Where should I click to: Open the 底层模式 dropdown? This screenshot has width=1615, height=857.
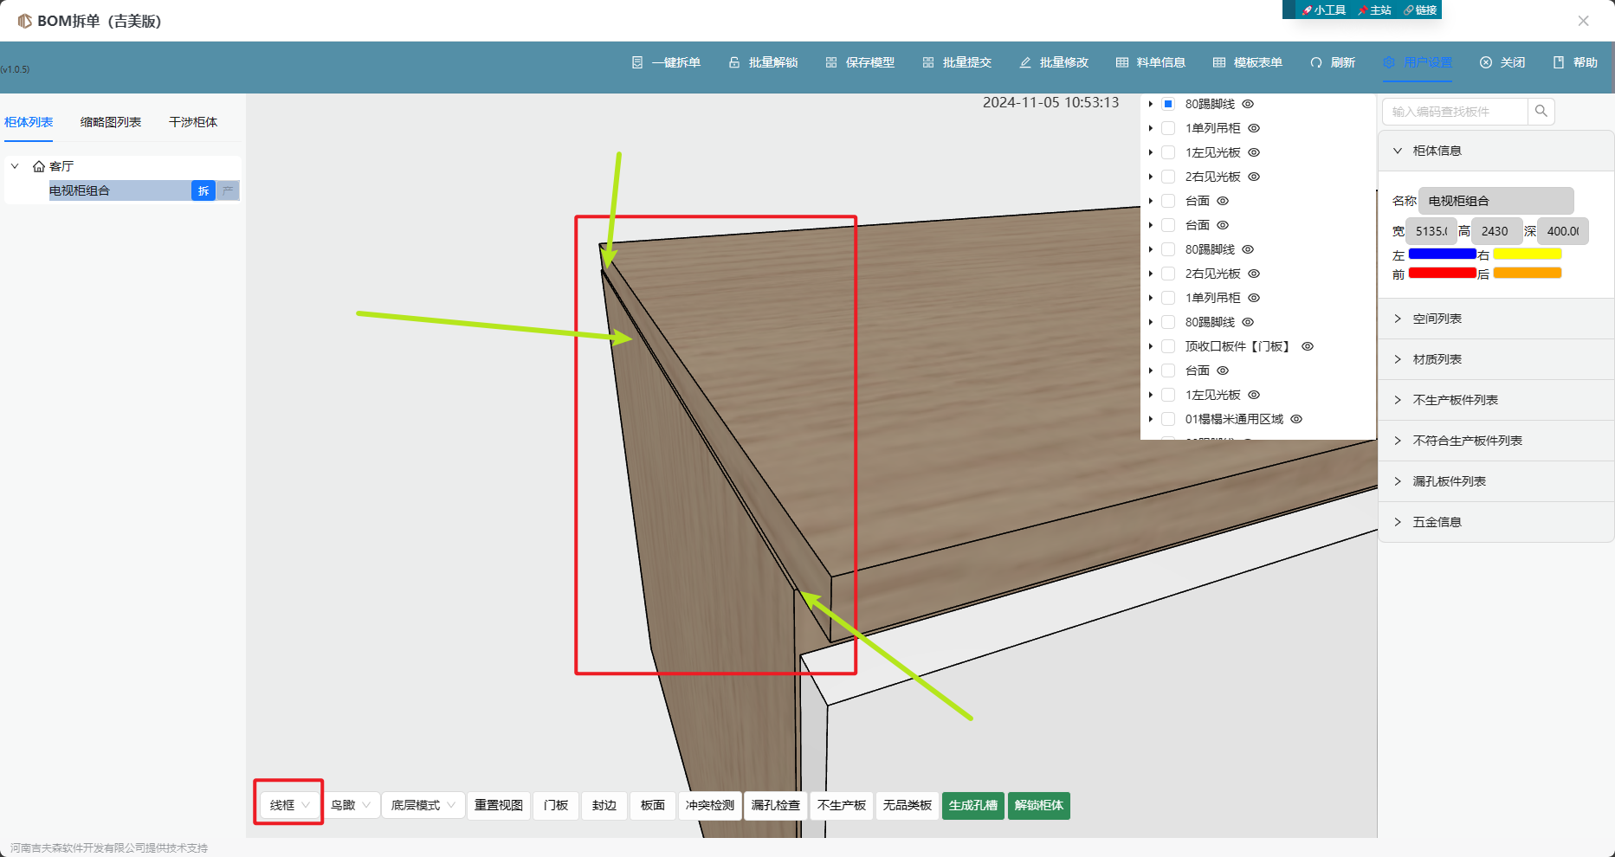point(423,805)
